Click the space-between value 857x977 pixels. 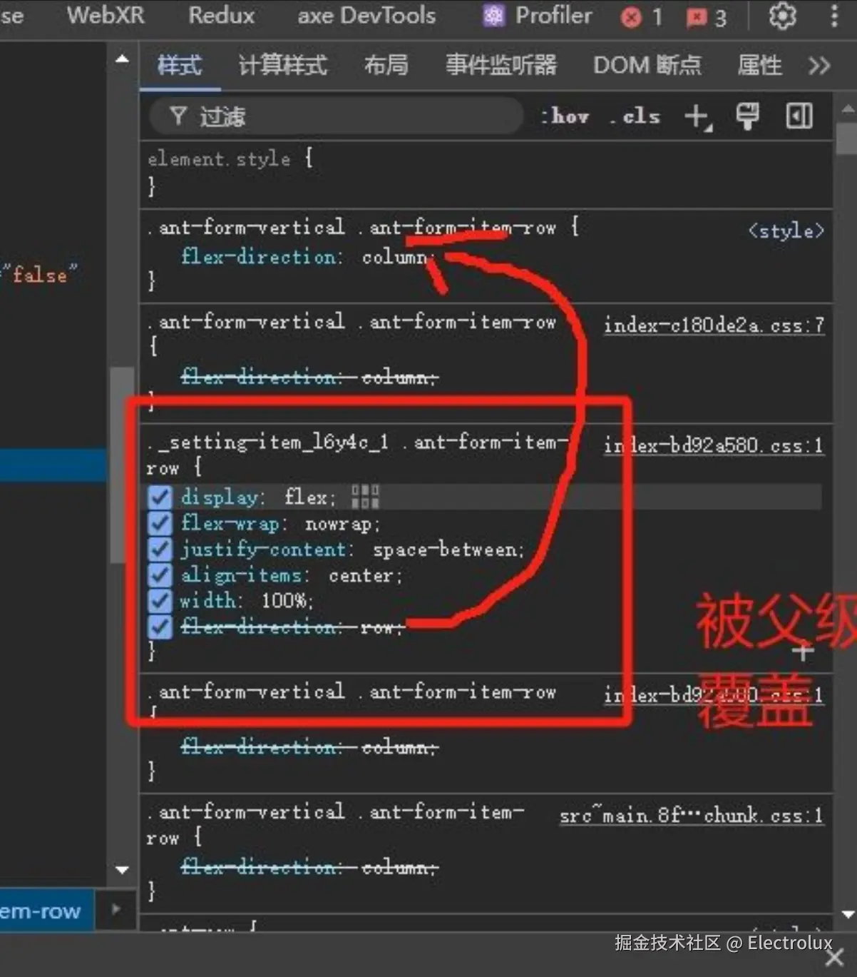tap(446, 550)
